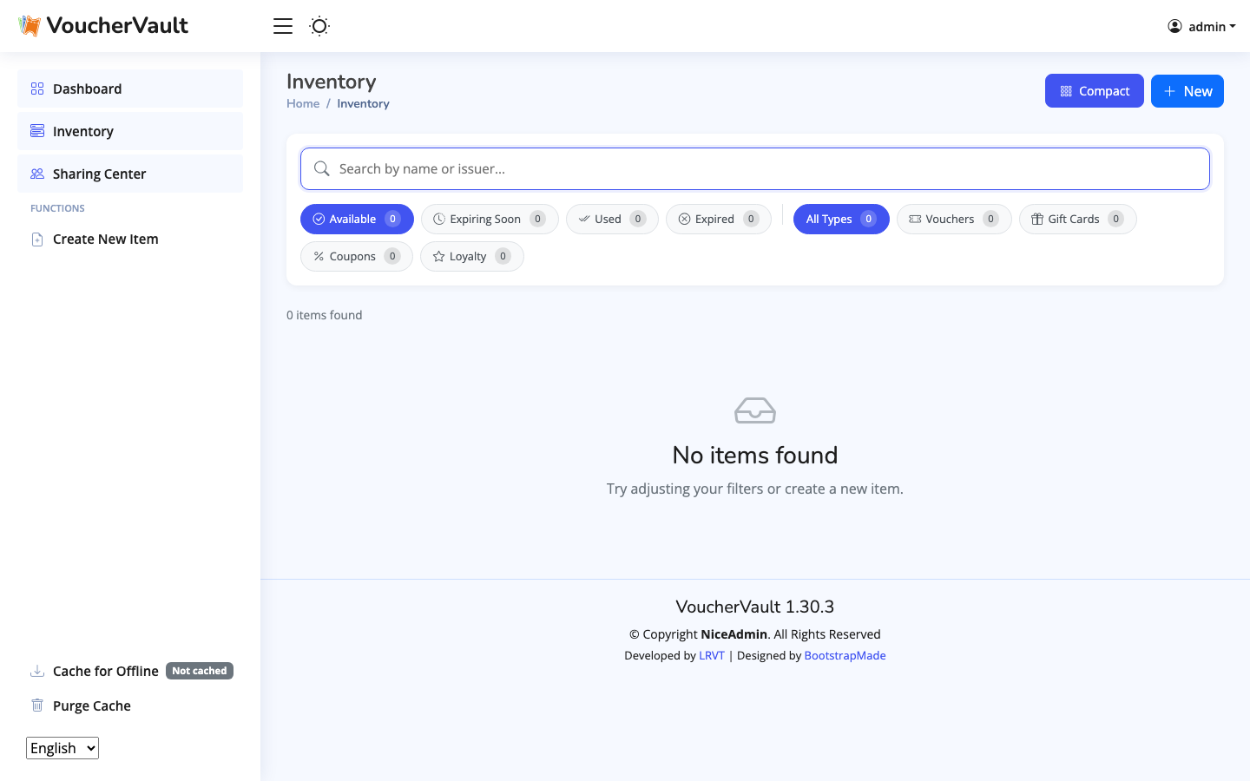Switch theme with the sun icon
1250x781 pixels.
[x=319, y=26]
